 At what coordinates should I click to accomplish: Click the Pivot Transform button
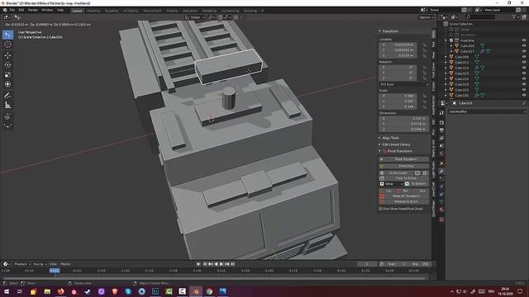coord(404,159)
